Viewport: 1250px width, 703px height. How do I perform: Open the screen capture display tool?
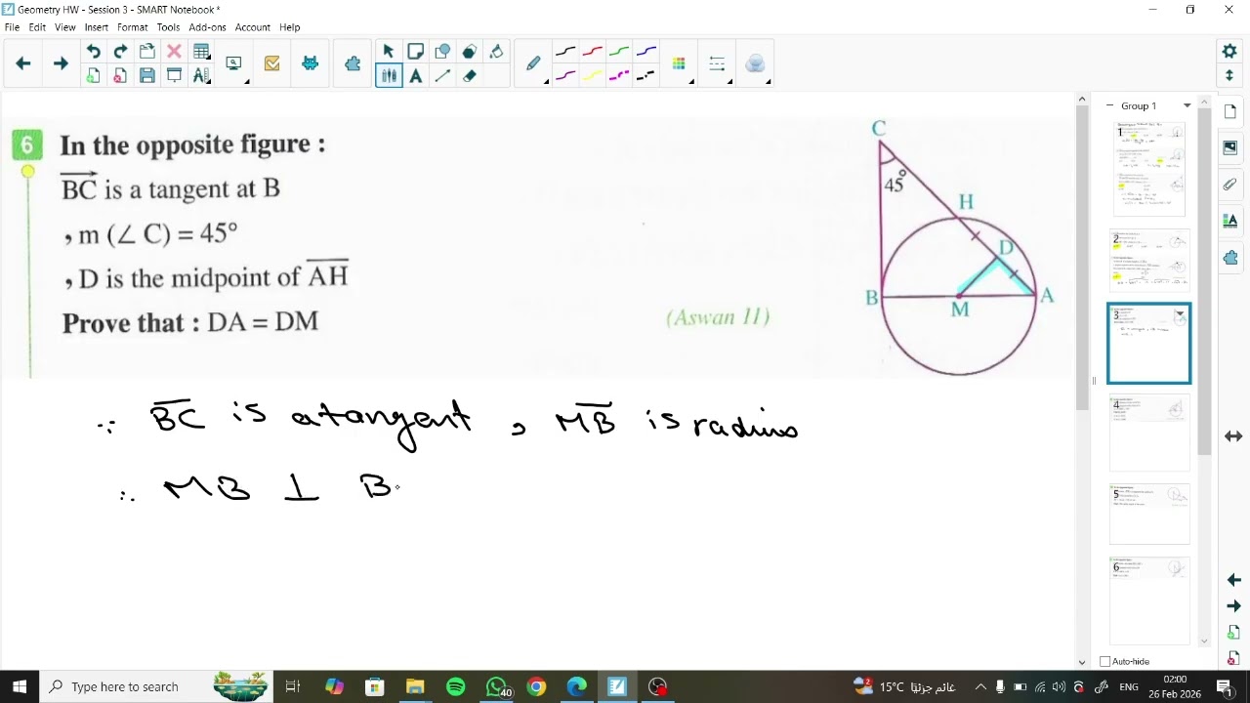click(233, 63)
